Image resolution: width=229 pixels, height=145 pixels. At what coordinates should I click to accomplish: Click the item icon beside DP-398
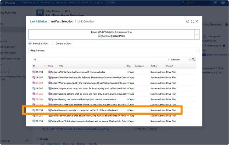[x=33, y=72]
